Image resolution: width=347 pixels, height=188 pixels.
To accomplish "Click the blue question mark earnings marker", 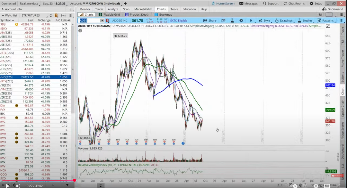I will pyautogui.click(x=183, y=143).
